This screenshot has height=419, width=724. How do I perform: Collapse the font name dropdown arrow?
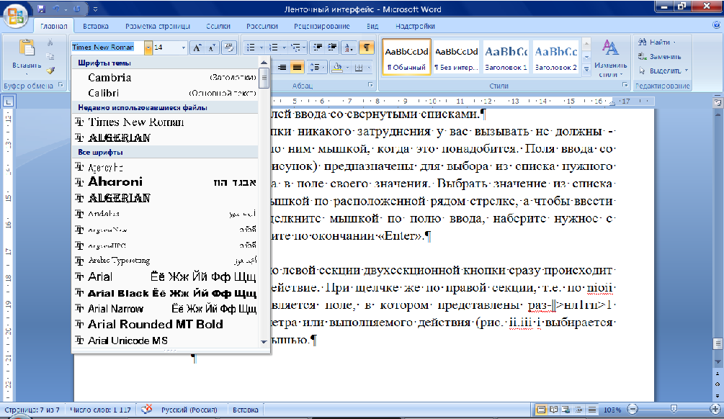(x=148, y=47)
